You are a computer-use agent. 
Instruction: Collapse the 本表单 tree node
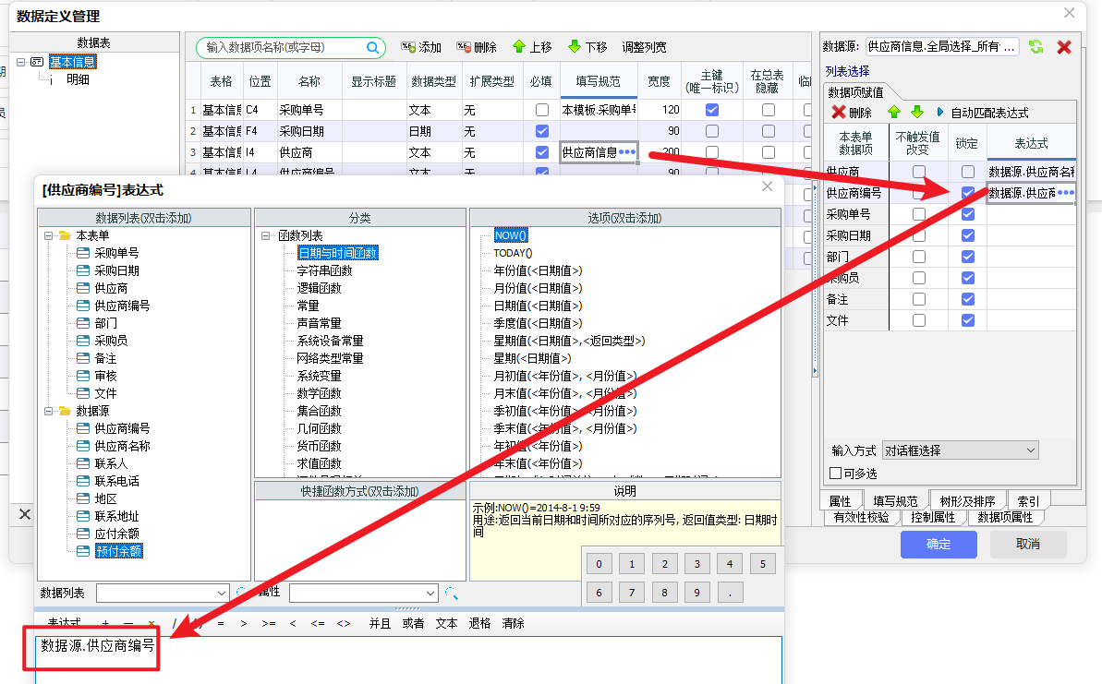pos(48,235)
